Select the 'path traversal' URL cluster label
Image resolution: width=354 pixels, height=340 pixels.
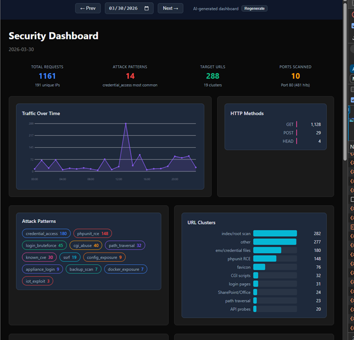pos(238,300)
